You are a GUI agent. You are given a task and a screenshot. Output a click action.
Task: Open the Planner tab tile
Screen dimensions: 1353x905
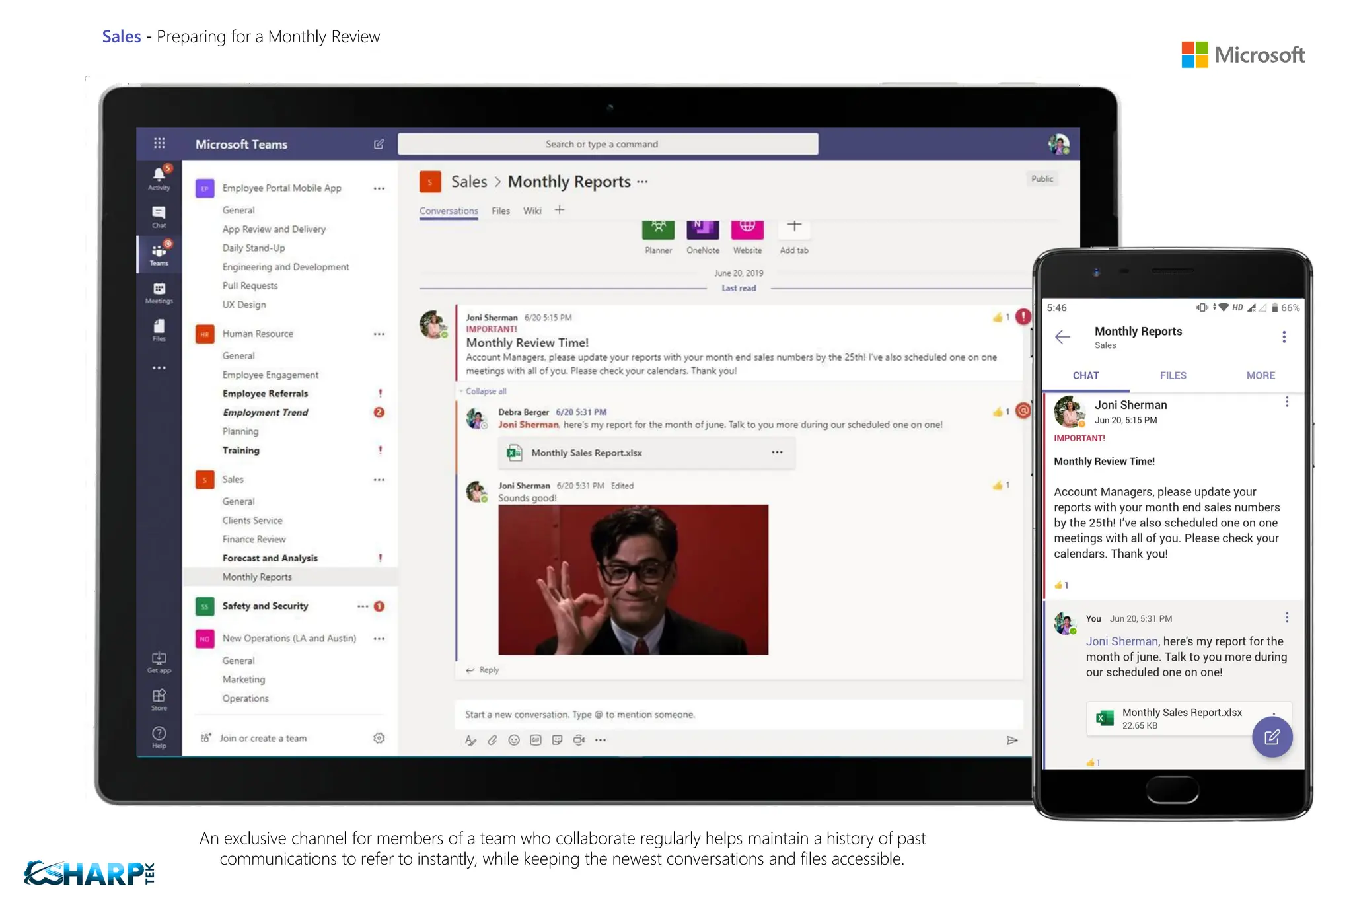(658, 236)
